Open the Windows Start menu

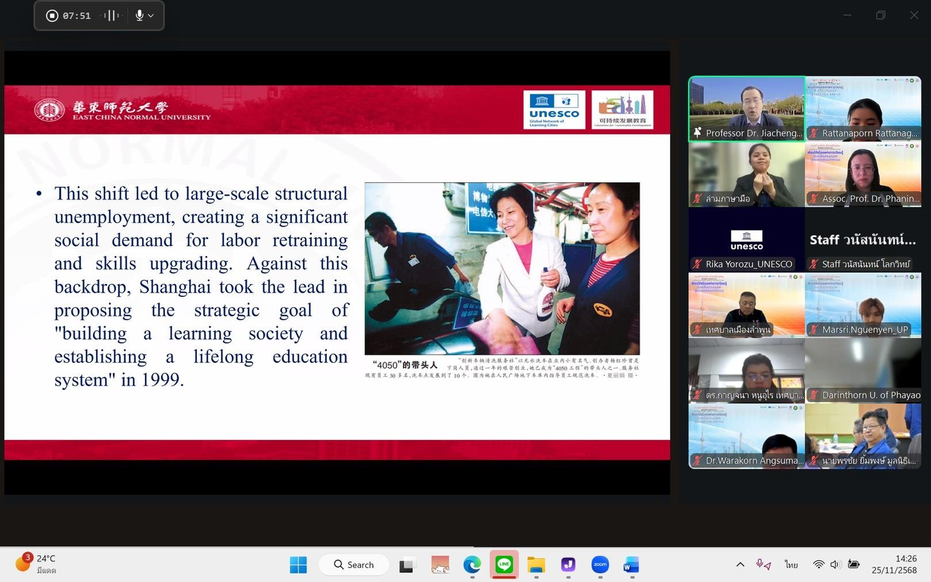click(x=298, y=565)
